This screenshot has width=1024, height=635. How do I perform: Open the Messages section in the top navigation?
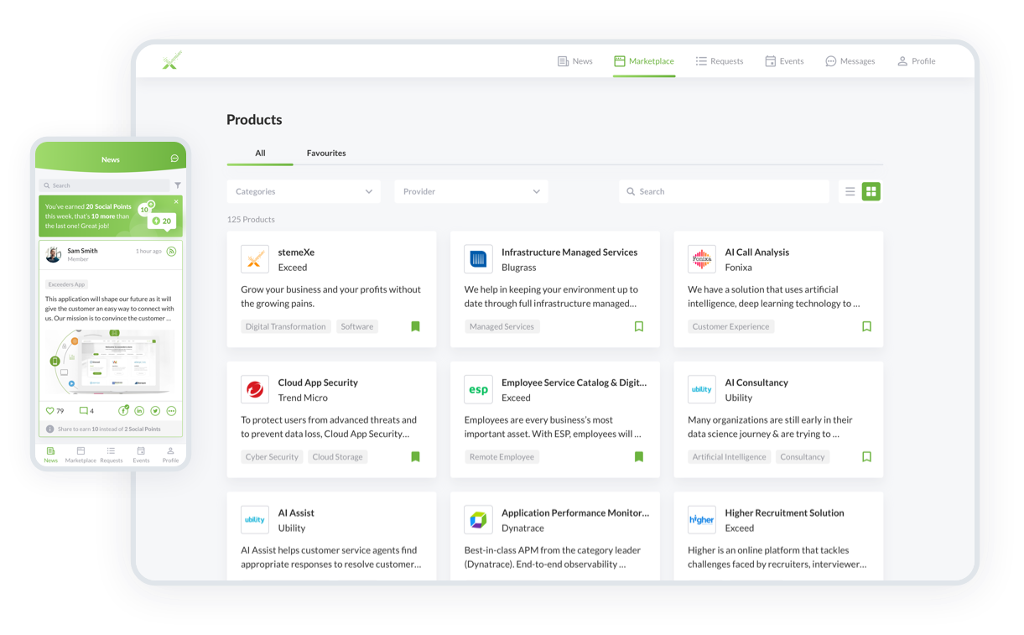coord(850,60)
